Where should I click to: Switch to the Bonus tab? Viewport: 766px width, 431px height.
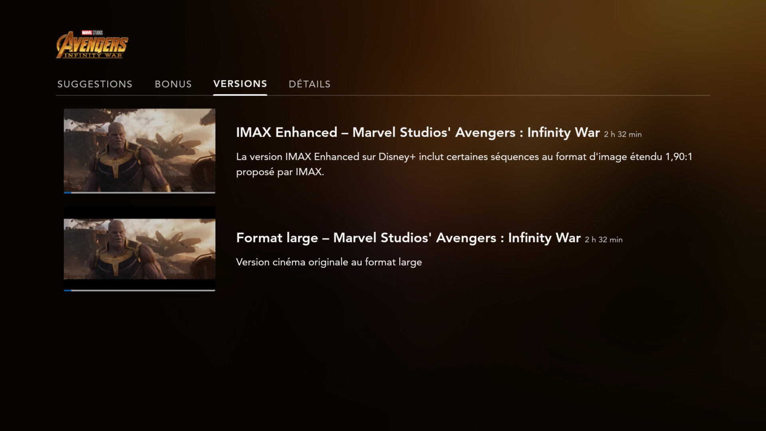[173, 84]
